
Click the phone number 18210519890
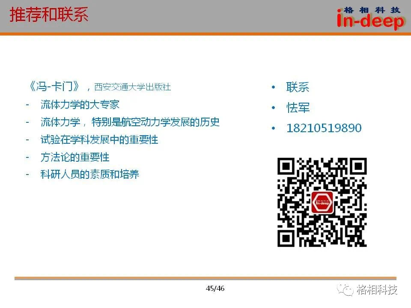(x=324, y=128)
